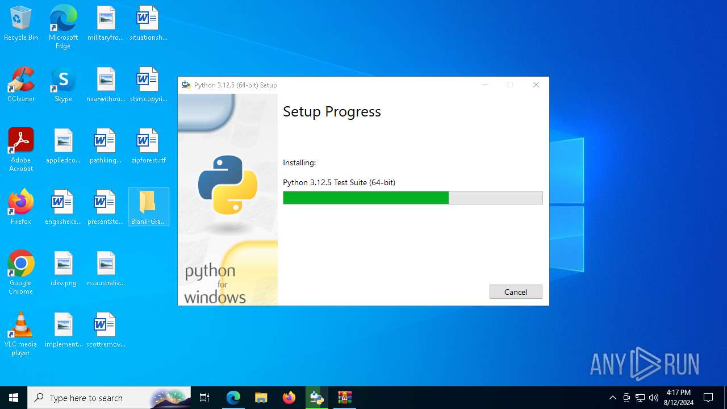727x409 pixels.
Task: Select the rssaustralia... image file
Action: tap(106, 269)
